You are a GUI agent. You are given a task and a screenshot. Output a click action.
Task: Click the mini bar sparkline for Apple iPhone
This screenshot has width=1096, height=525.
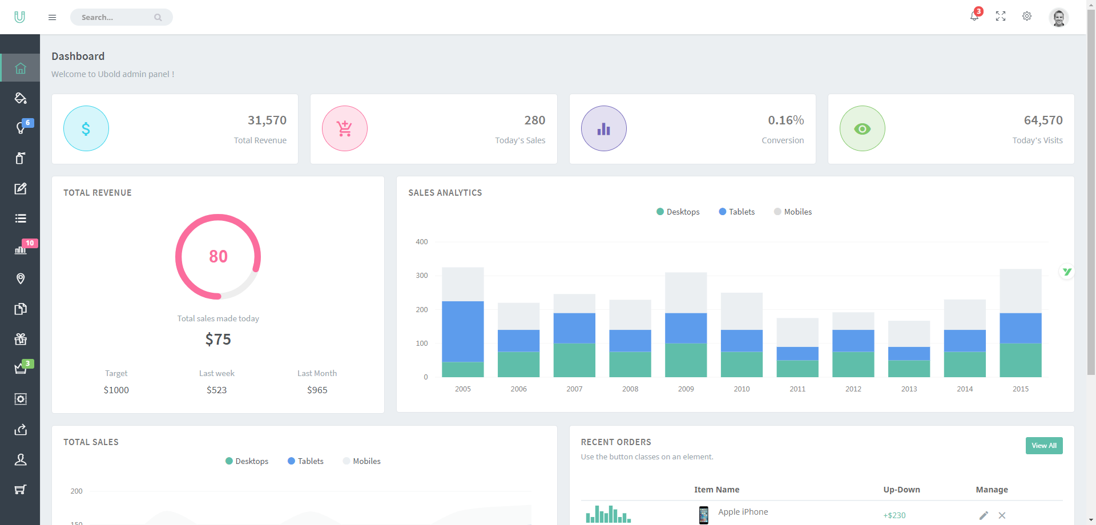pos(609,514)
